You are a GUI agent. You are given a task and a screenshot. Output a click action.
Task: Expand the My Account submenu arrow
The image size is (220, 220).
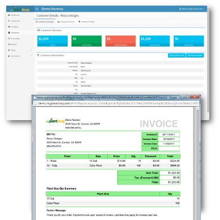point(31,56)
